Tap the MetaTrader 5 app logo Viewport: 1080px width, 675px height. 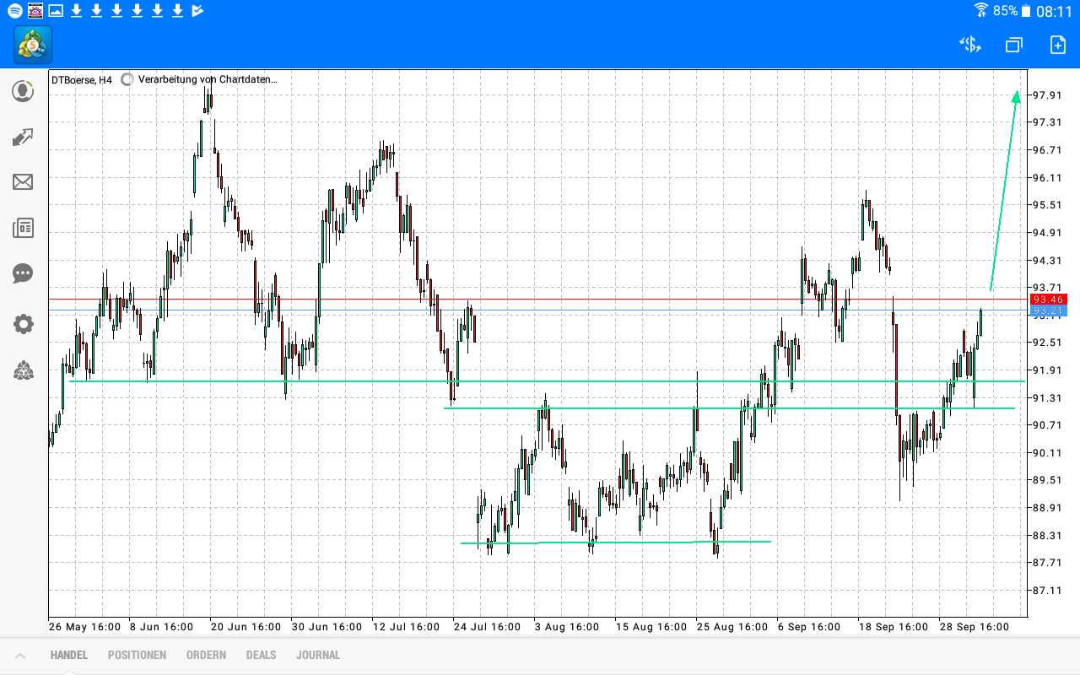click(x=31, y=45)
